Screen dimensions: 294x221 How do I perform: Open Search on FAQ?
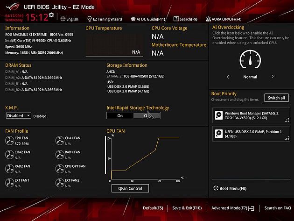(278, 208)
